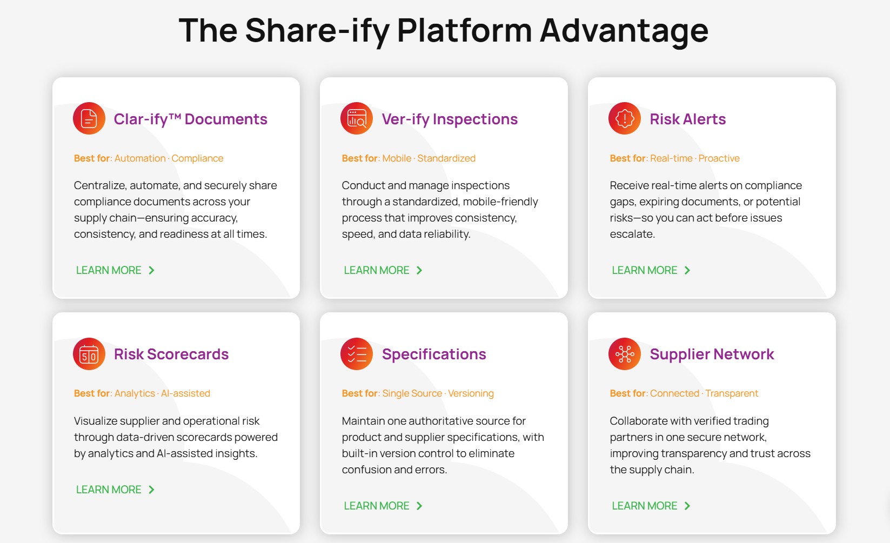Screen dimensions: 890x543
Task: Click the Risk Scorecards card title
Action: point(171,354)
